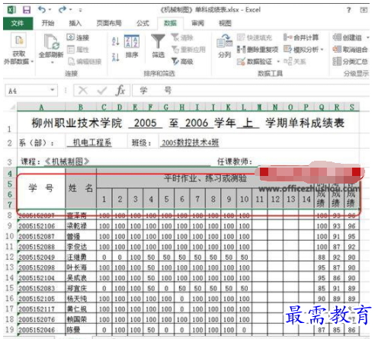Viewport: 378px width, 339px height.
Task: Switch to the 审阅 ribbon tab
Action: 197,24
